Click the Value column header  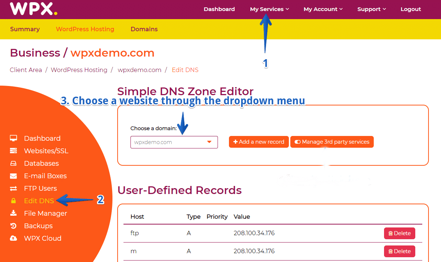[242, 217]
